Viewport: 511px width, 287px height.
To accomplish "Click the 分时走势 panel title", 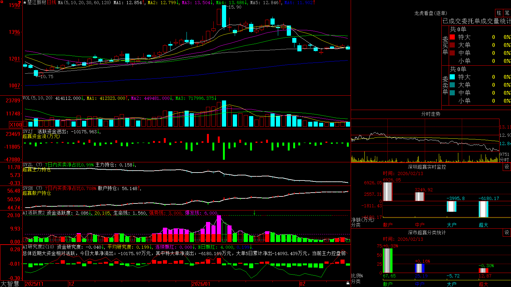I will click(x=431, y=114).
